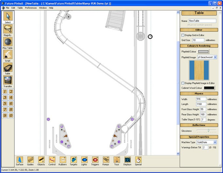This screenshot has height=173, width=223.
Task: Select layer number 7 button
Action: coord(5,110)
